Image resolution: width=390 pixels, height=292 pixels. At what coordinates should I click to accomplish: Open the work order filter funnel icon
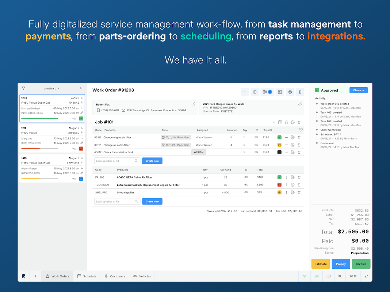pos(23,88)
